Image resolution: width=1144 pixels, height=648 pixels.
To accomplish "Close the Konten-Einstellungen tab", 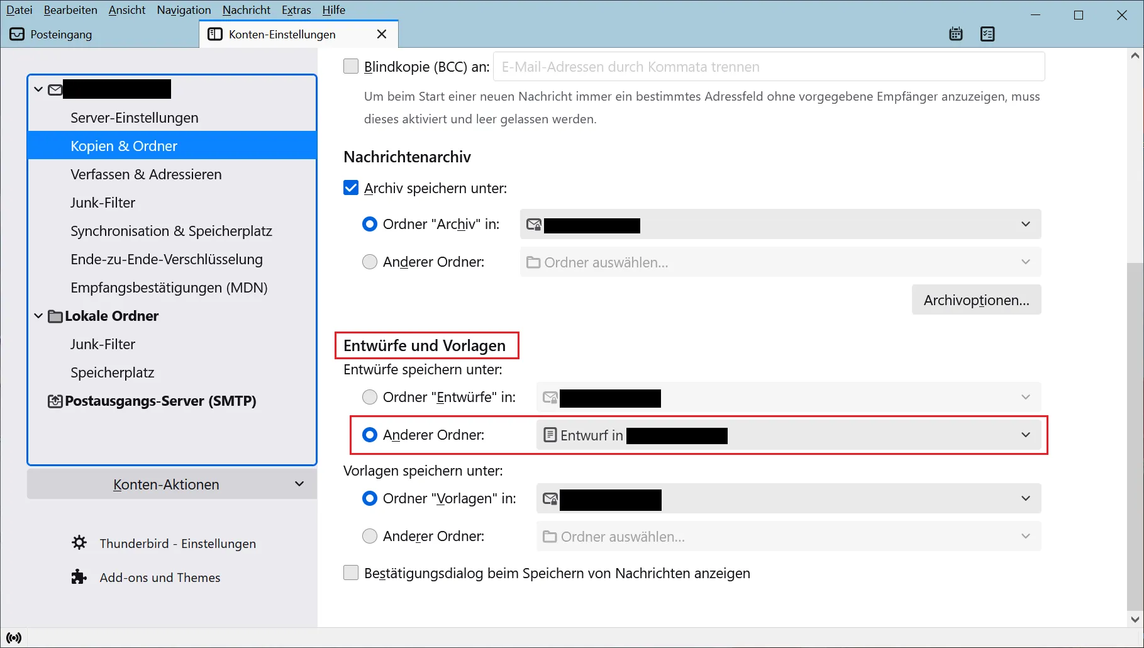I will [382, 34].
